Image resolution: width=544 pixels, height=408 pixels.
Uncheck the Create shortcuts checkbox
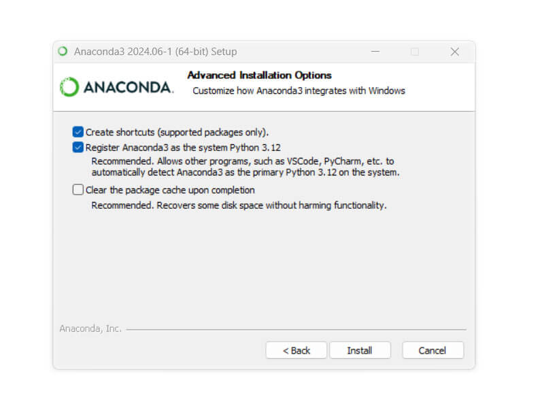coord(78,132)
